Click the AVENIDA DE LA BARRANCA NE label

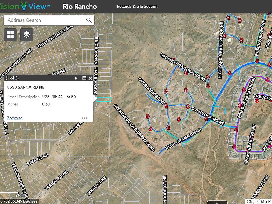click(x=134, y=128)
